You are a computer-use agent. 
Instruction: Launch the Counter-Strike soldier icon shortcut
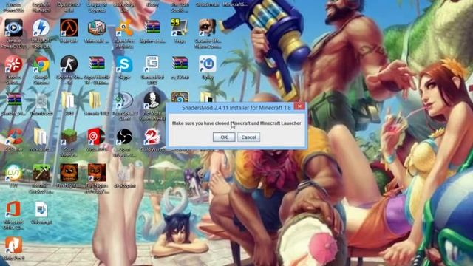point(69,64)
